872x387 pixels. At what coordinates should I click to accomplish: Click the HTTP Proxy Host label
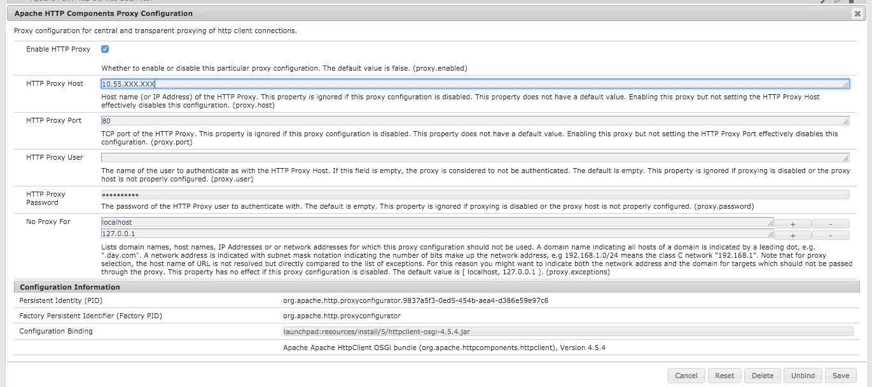[55, 83]
